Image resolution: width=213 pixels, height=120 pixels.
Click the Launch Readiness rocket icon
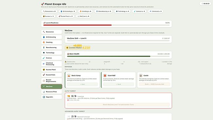coord(44,23)
